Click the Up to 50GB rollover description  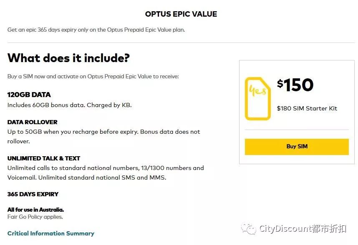(103, 137)
